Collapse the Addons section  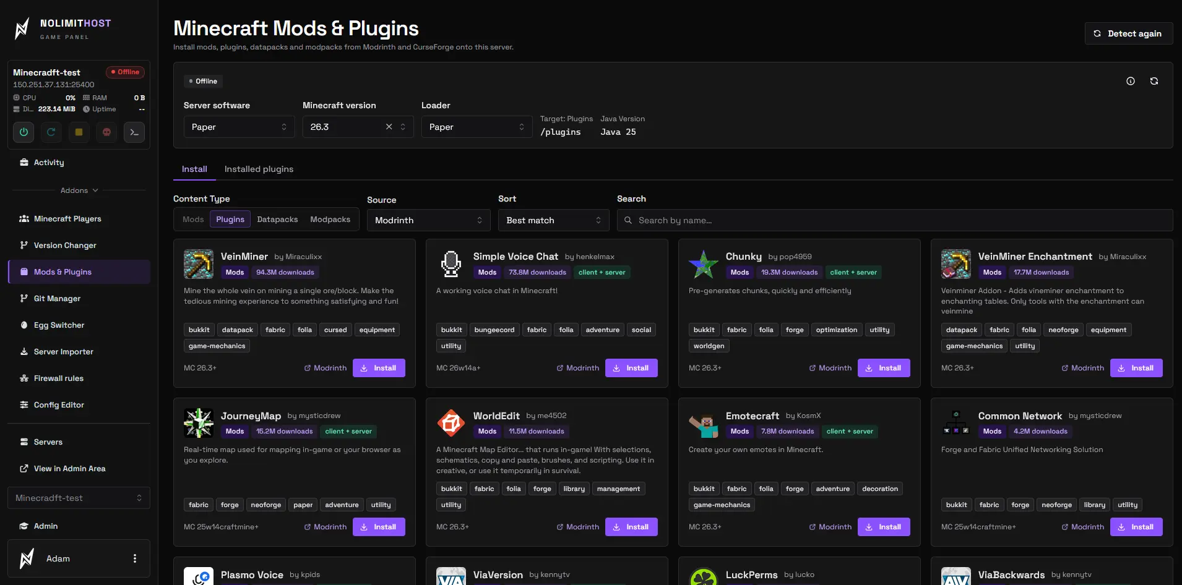(x=79, y=190)
